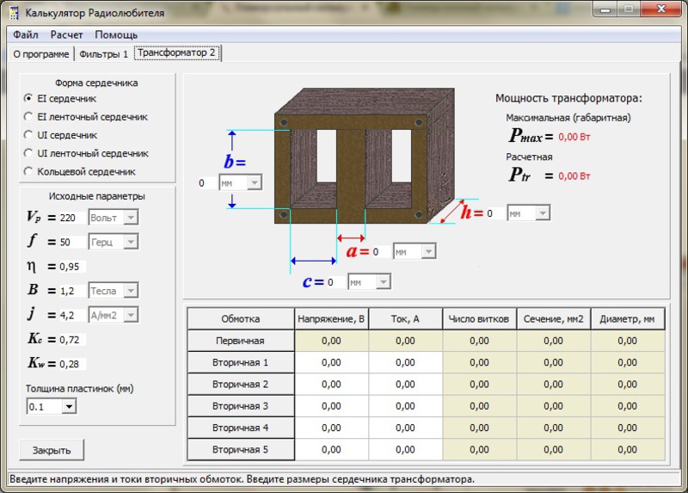688x493 pixels.
Task: Open the Расчет menu
Action: pyautogui.click(x=67, y=35)
